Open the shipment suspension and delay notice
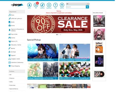This screenshot has width=116, height=92. (x=59, y=13)
